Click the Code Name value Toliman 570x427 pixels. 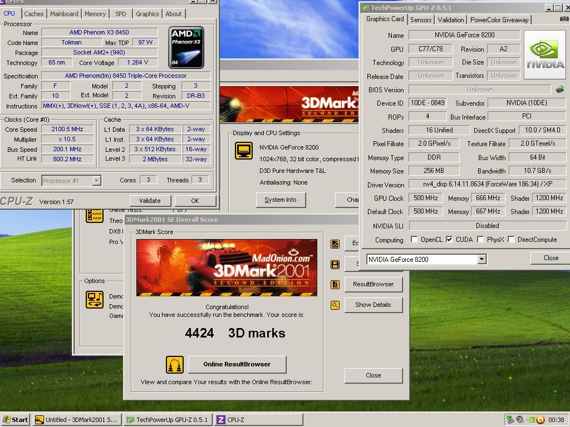(71, 42)
